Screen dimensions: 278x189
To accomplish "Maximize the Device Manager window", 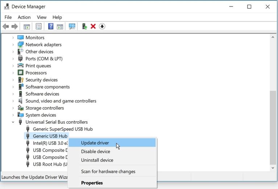I will pos(249,7).
